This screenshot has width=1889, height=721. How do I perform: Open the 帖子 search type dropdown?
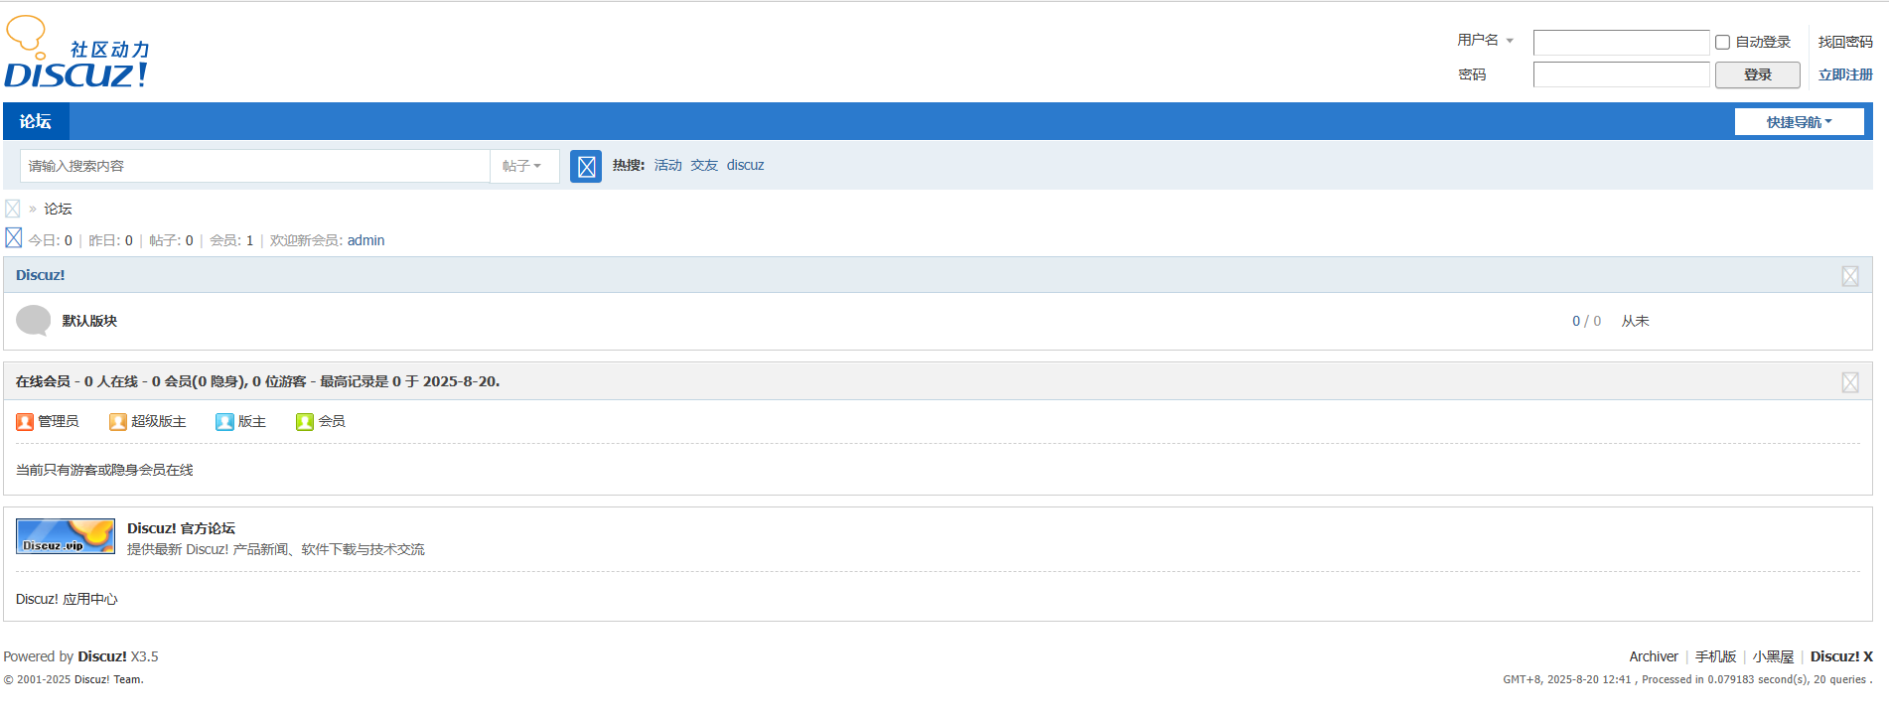522,166
